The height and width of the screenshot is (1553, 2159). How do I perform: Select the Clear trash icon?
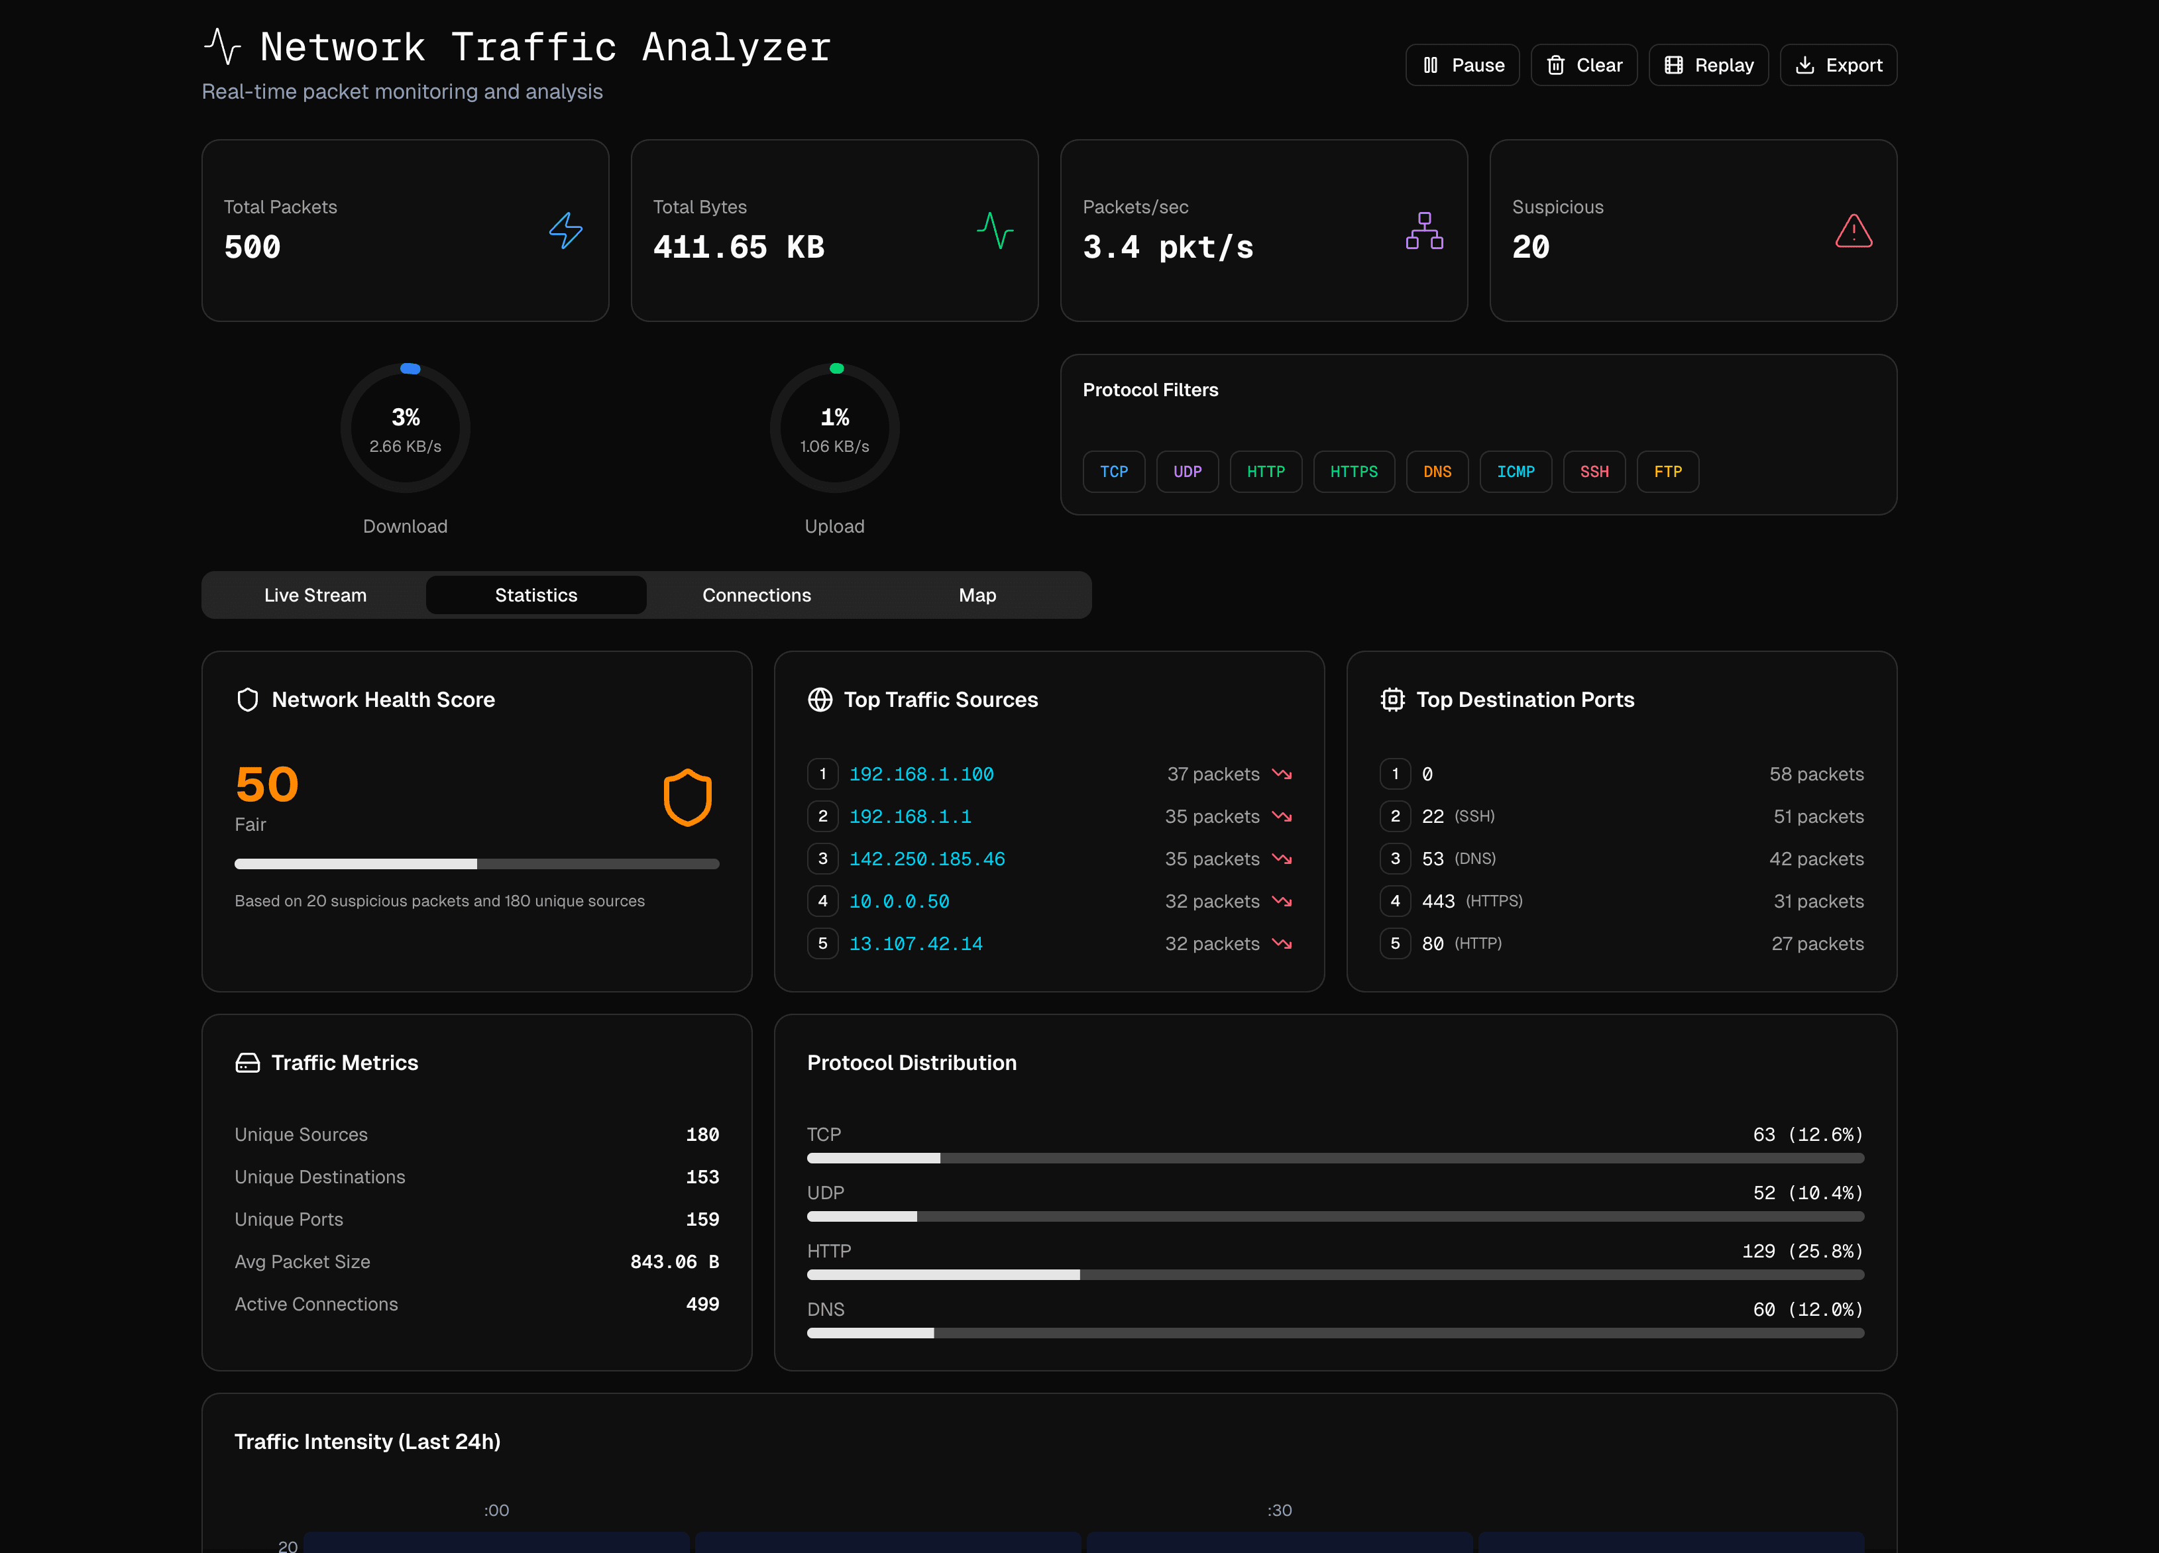click(1557, 65)
